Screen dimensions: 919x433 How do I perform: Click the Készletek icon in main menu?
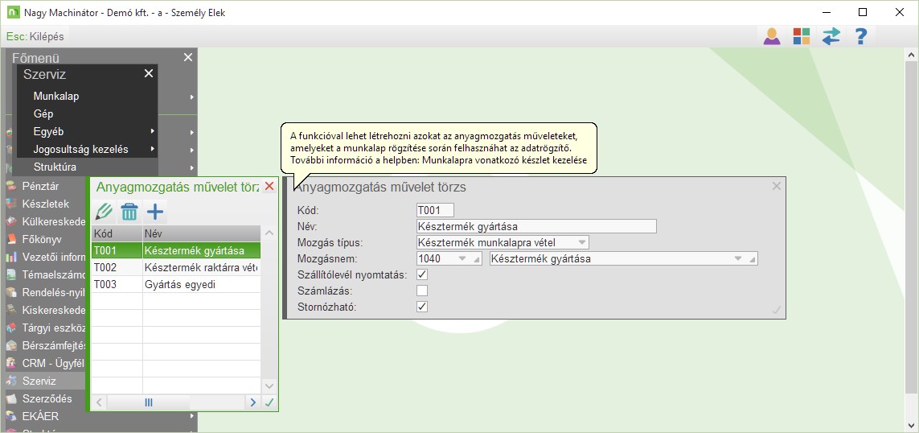pyautogui.click(x=10, y=204)
